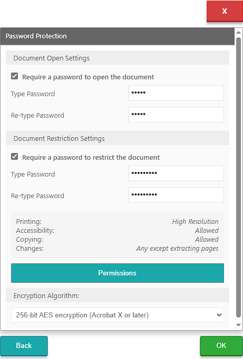Viewport: 243px width, 359px height.
Task: Uncheck Require a password to restrict the document
Action: click(x=14, y=157)
